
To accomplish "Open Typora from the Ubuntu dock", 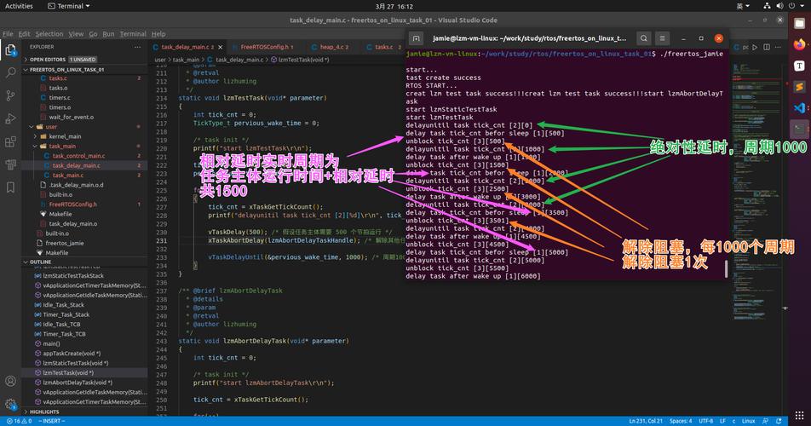I will 800,66.
